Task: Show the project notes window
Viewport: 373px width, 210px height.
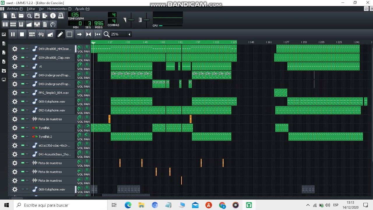Action: click(45, 24)
